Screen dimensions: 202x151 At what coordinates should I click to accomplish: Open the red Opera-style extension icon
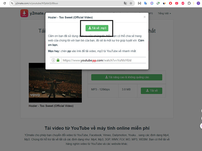[170, 3]
